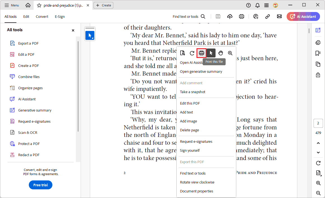Switch to the Edit tab

point(26,16)
